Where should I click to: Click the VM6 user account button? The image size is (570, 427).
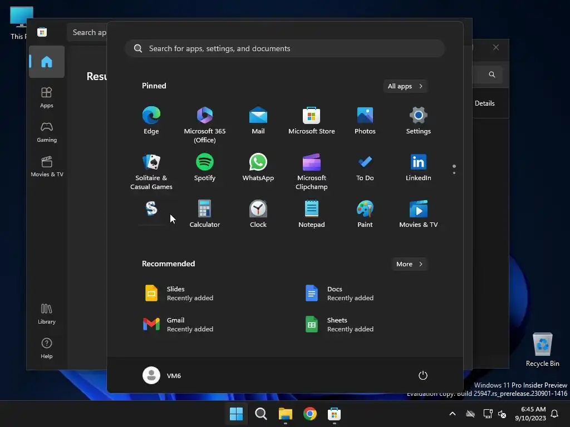pos(162,375)
